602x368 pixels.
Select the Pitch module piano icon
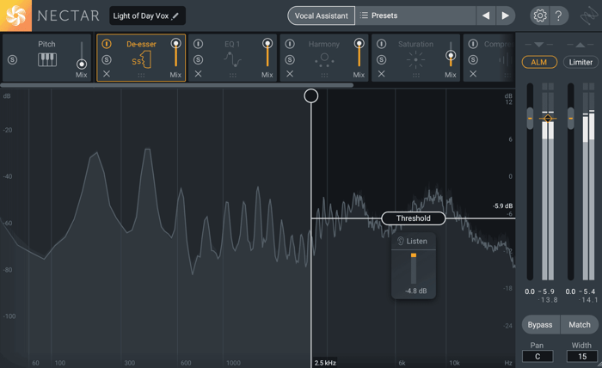tap(47, 59)
